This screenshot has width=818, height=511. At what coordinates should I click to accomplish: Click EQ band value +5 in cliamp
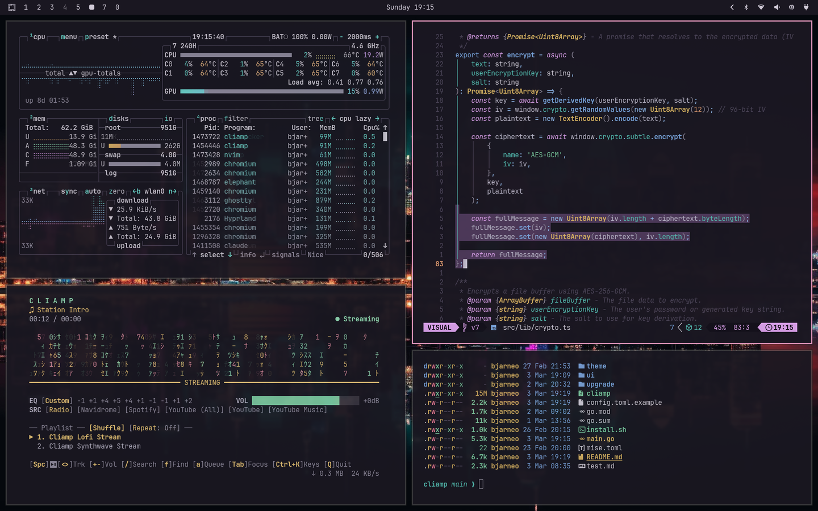coord(116,401)
